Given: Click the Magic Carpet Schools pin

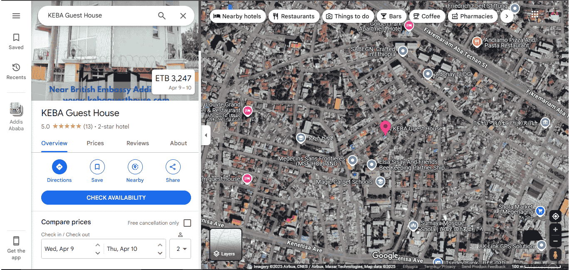Looking at the screenshot, I should [x=380, y=182].
